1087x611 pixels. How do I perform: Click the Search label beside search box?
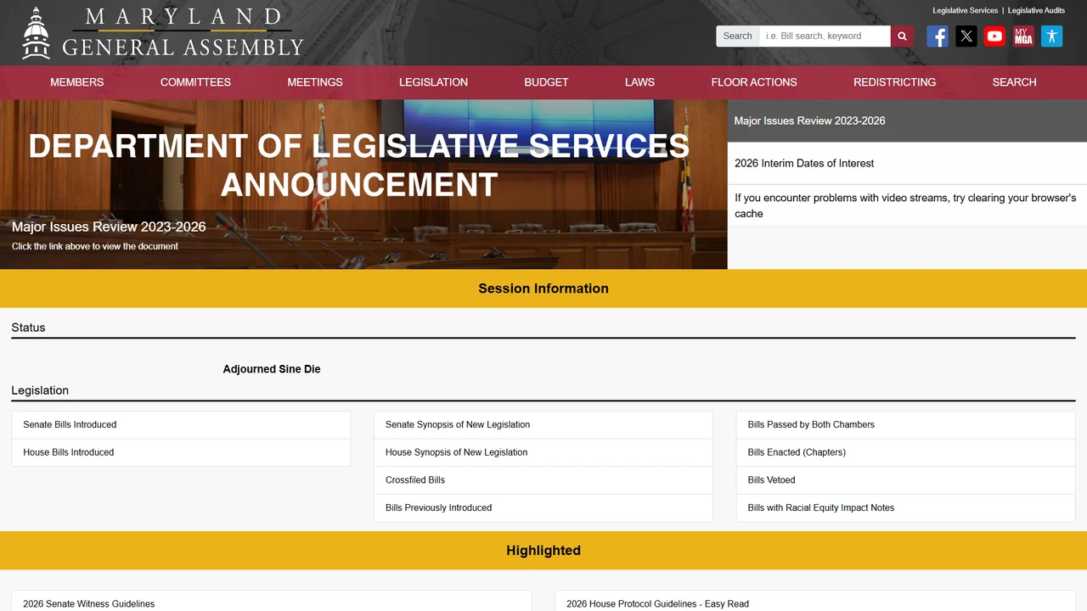tap(737, 36)
